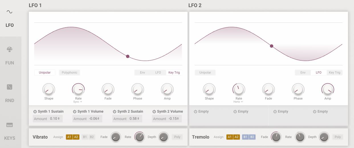Switch to the KEYS keyboard icon page
Screen dimensions: 354x148
[9, 125]
